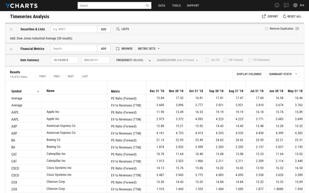Check the Remove Duplicates checkbox
Viewport: 309px width, 193px height.
(267, 29)
